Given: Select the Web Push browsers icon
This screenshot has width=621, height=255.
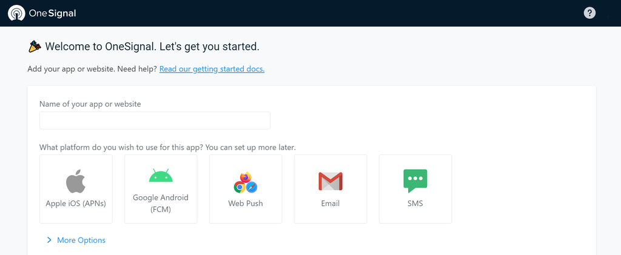Looking at the screenshot, I should pyautogui.click(x=246, y=182).
